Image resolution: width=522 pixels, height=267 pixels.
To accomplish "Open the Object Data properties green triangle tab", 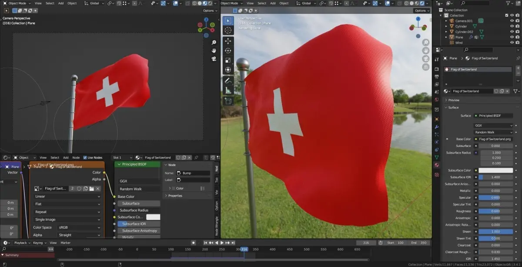I will (437, 157).
